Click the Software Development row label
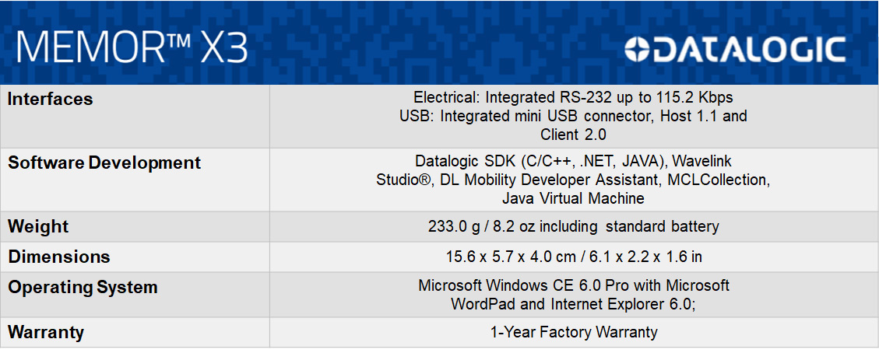Image resolution: width=879 pixels, height=353 pixels. 104,163
